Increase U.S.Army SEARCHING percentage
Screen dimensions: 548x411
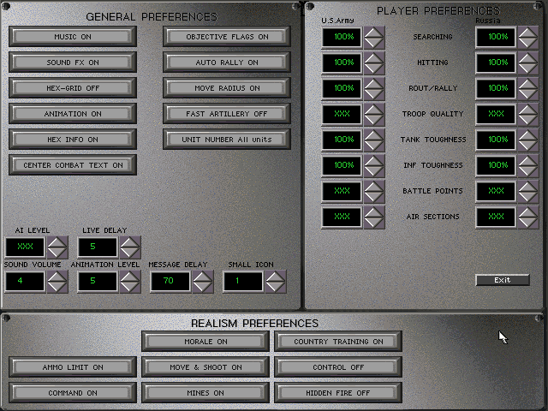(374, 32)
